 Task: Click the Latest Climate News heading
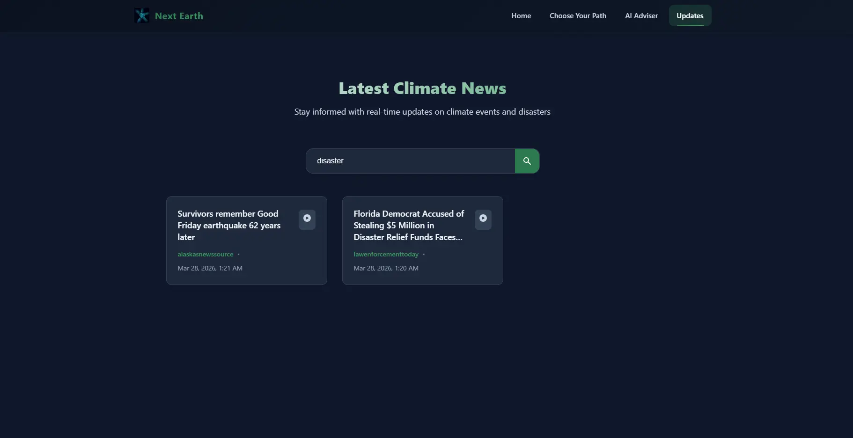point(422,88)
